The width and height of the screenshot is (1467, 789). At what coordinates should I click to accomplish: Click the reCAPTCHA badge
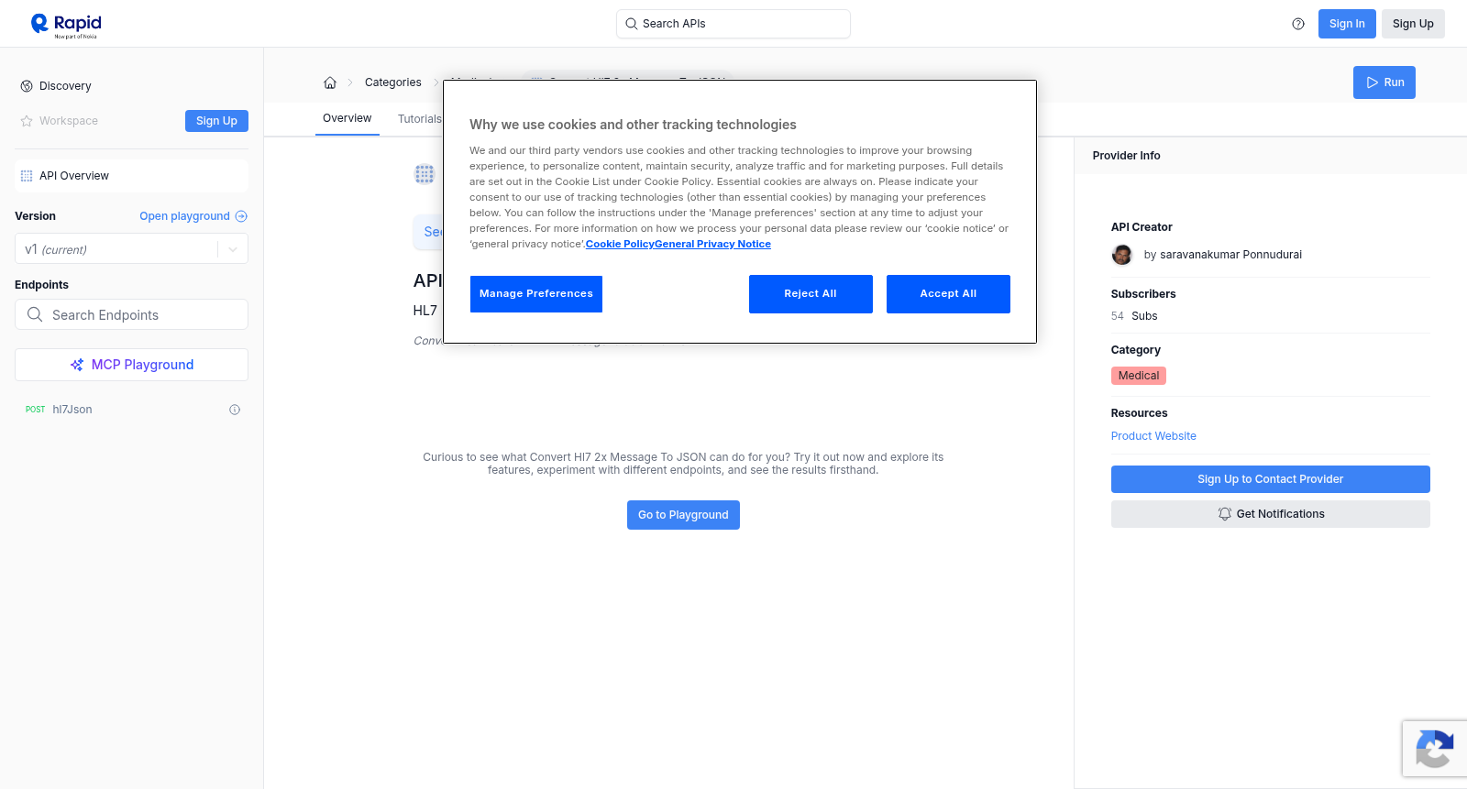1435,749
